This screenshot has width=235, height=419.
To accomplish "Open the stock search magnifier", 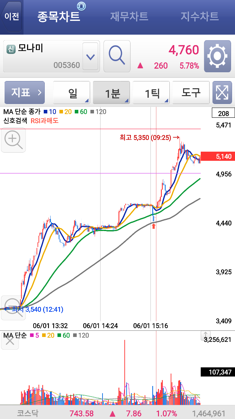I will coord(117,56).
